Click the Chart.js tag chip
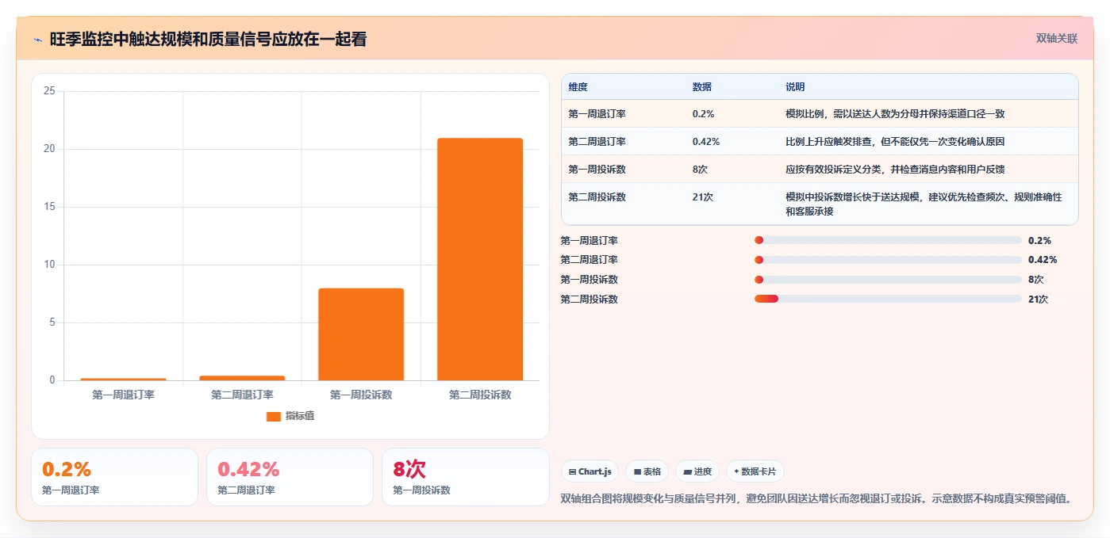This screenshot has width=1110, height=538. 590,471
